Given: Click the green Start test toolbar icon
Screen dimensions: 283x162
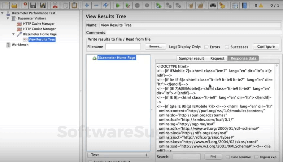Looking at the screenshot, I should click(x=118, y=5).
